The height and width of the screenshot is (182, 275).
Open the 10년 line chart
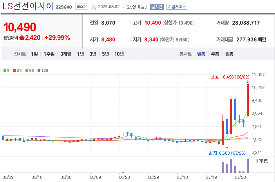pos(119,54)
